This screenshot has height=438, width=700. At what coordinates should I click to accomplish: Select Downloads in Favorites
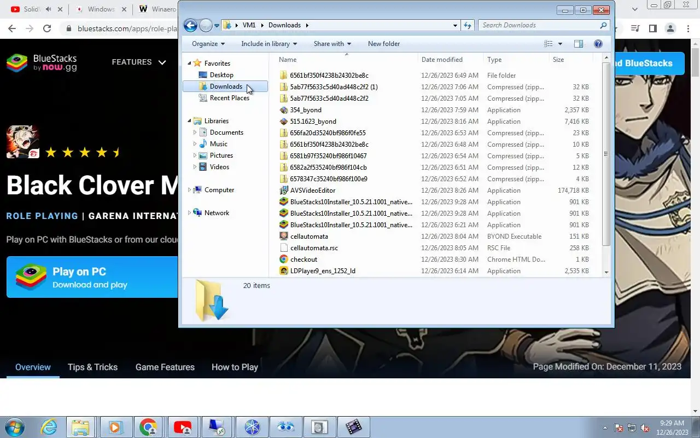click(225, 87)
